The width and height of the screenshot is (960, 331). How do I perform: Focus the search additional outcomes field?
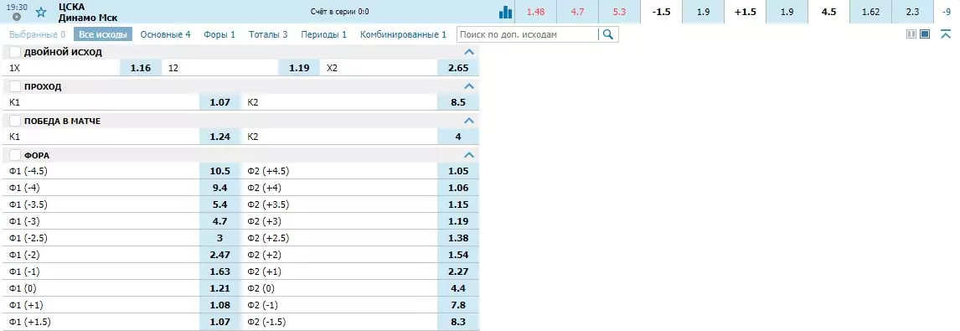pos(528,34)
